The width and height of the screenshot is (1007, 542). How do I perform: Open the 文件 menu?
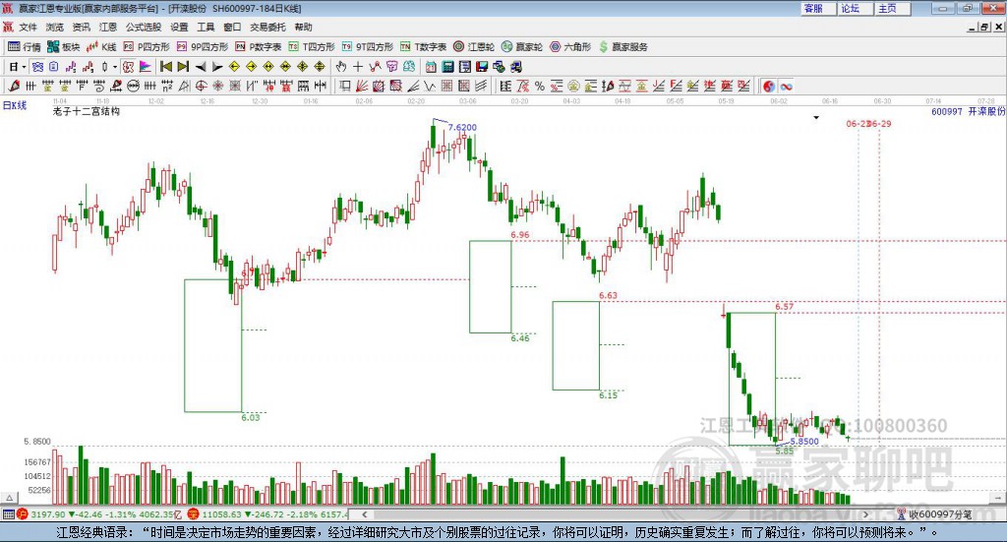click(x=29, y=27)
